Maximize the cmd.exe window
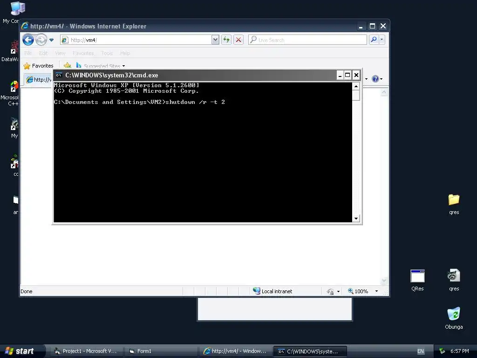477x358 pixels. 348,75
